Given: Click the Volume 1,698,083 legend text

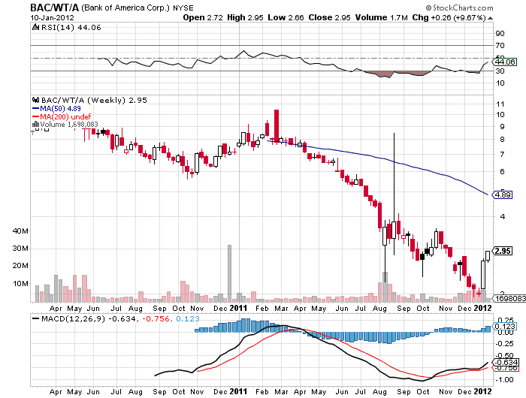Looking at the screenshot, I should click(x=69, y=125).
